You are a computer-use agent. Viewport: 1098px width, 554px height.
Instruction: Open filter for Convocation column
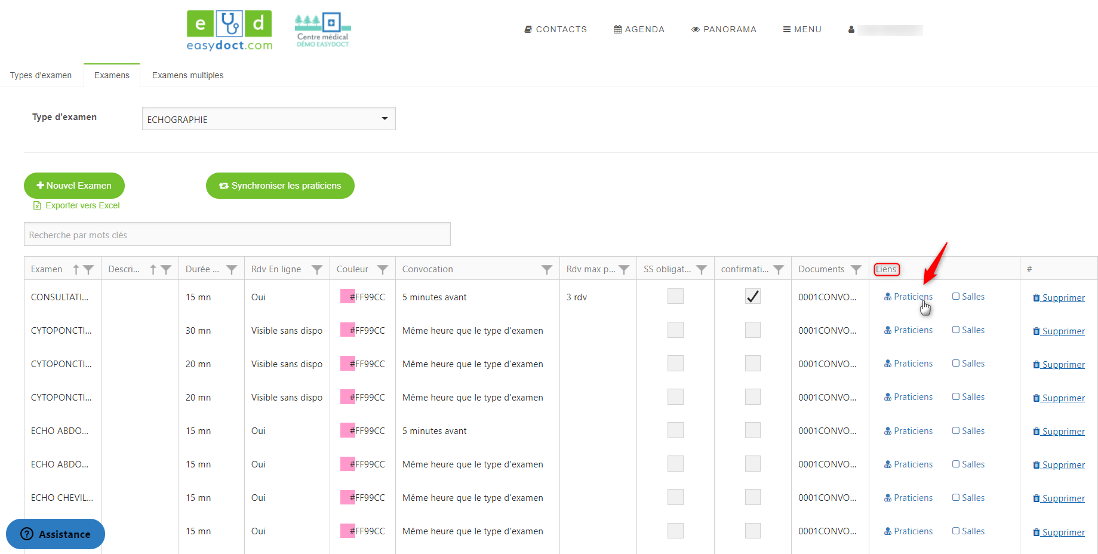[546, 270]
